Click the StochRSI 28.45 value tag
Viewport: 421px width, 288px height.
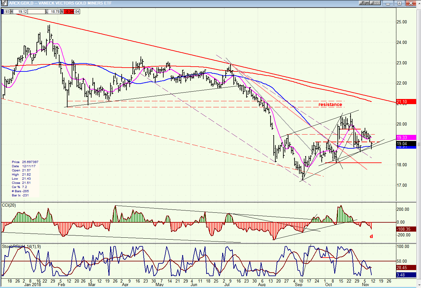coord(406,267)
